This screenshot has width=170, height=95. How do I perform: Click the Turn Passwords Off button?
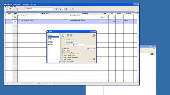90,49
